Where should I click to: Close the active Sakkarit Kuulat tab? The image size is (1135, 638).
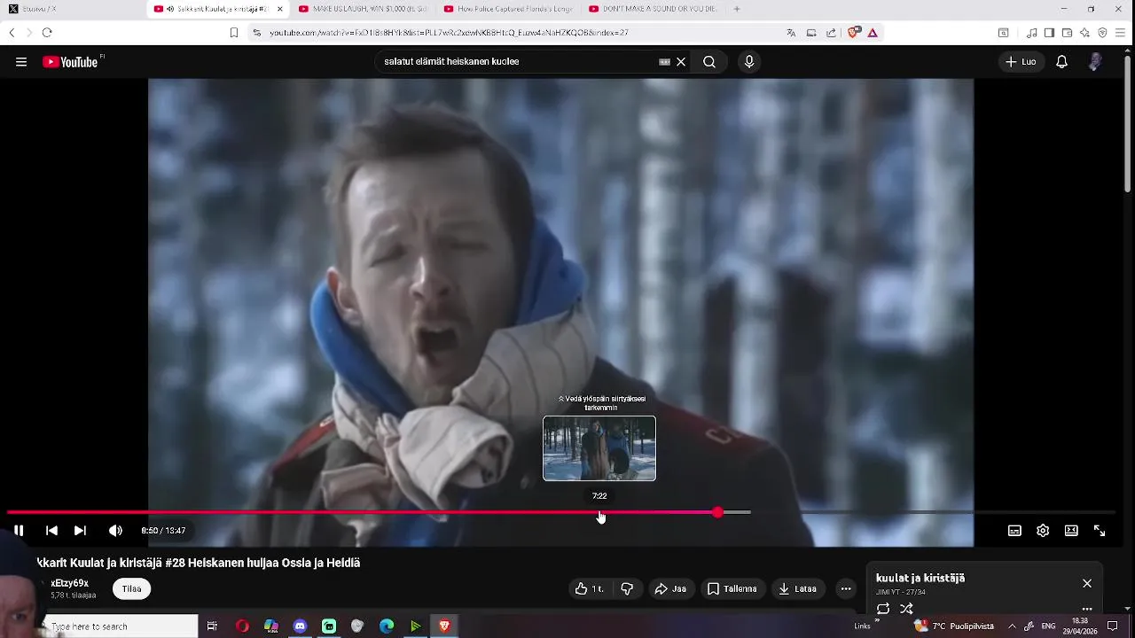(x=280, y=9)
